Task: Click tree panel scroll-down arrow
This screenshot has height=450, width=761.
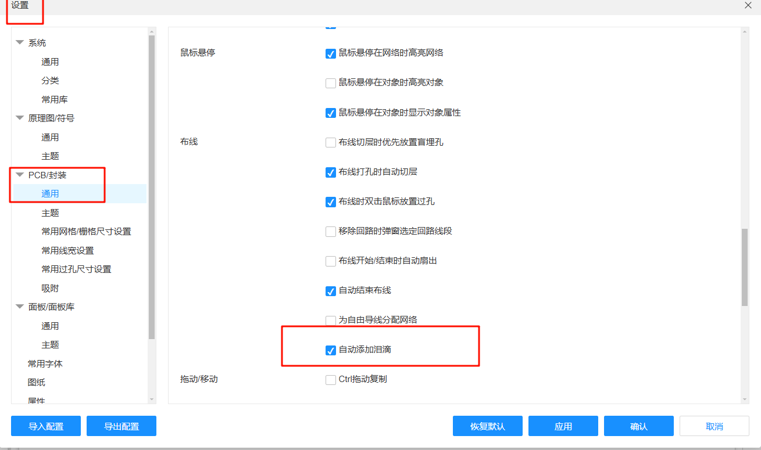Action: pyautogui.click(x=152, y=399)
